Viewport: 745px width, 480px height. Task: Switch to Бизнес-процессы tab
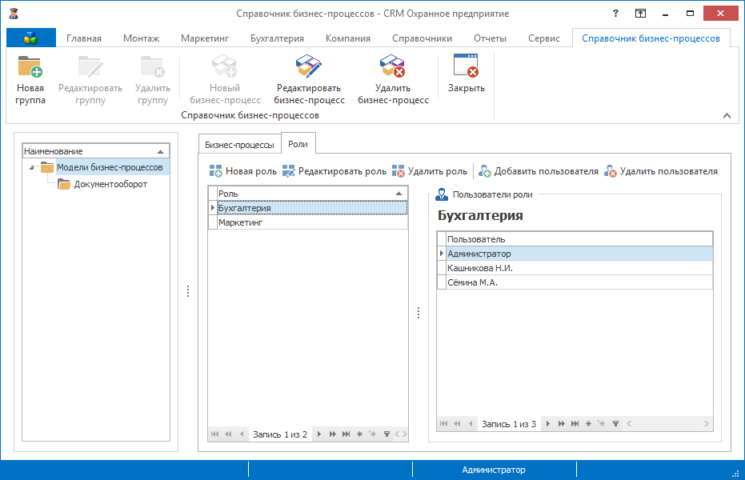click(239, 145)
